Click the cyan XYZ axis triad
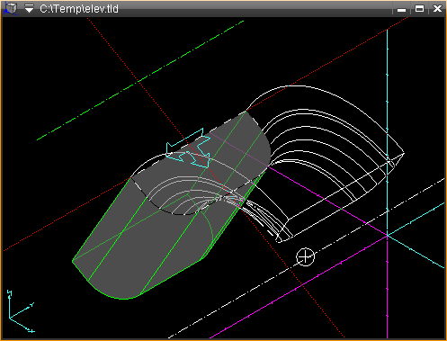 click(x=21, y=311)
